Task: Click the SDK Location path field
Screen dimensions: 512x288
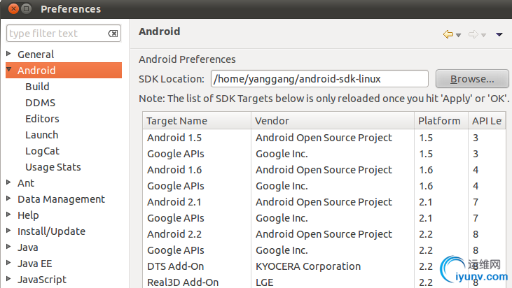Action: pyautogui.click(x=319, y=78)
